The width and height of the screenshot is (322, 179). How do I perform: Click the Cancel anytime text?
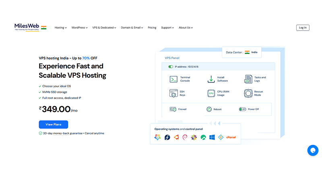click(x=95, y=133)
